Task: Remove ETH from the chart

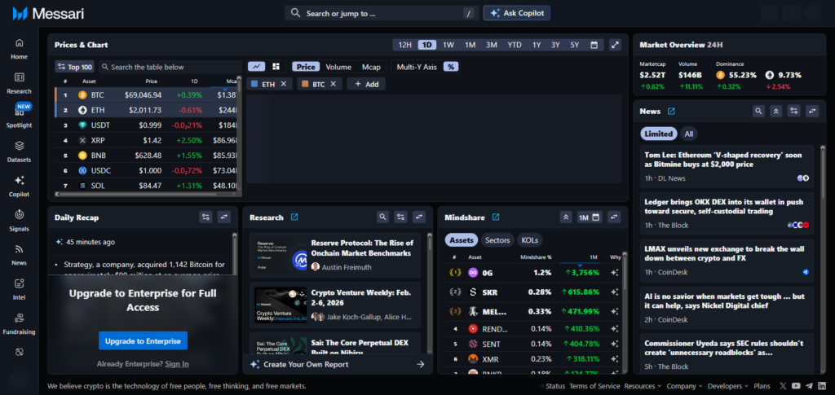Action: (x=283, y=84)
